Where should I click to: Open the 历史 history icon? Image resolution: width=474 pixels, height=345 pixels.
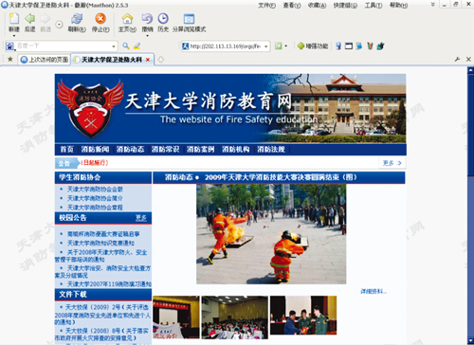[x=163, y=19]
